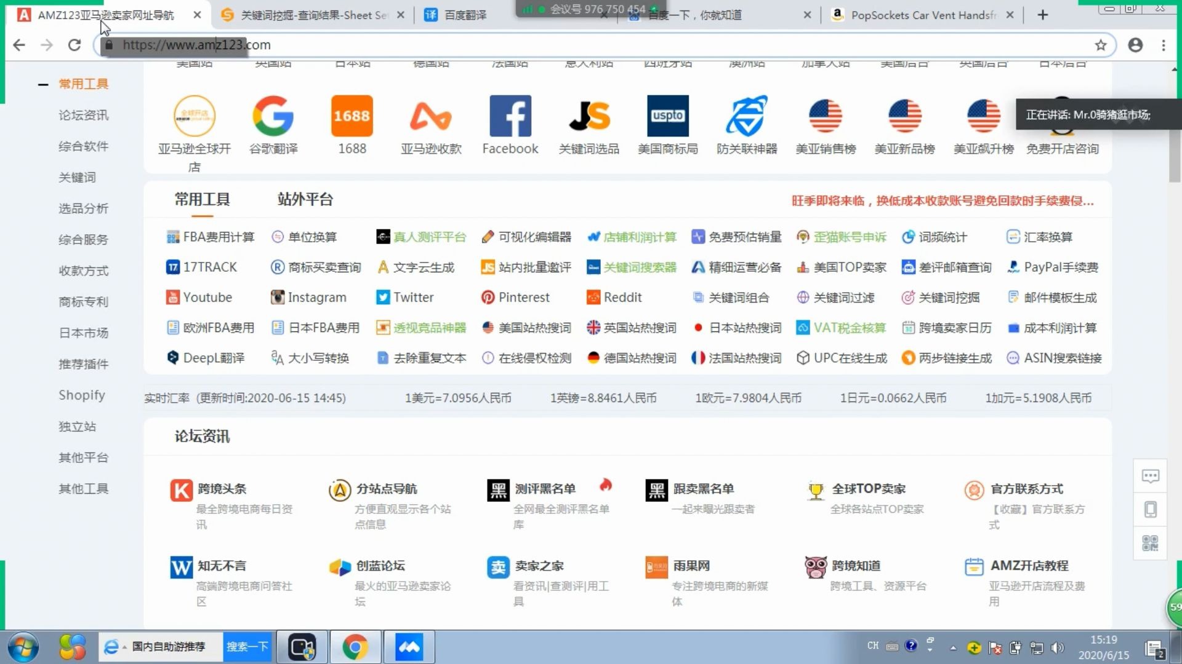Open the Pinterest link
Screen dimensions: 1182x664
pyautogui.click(x=515, y=297)
